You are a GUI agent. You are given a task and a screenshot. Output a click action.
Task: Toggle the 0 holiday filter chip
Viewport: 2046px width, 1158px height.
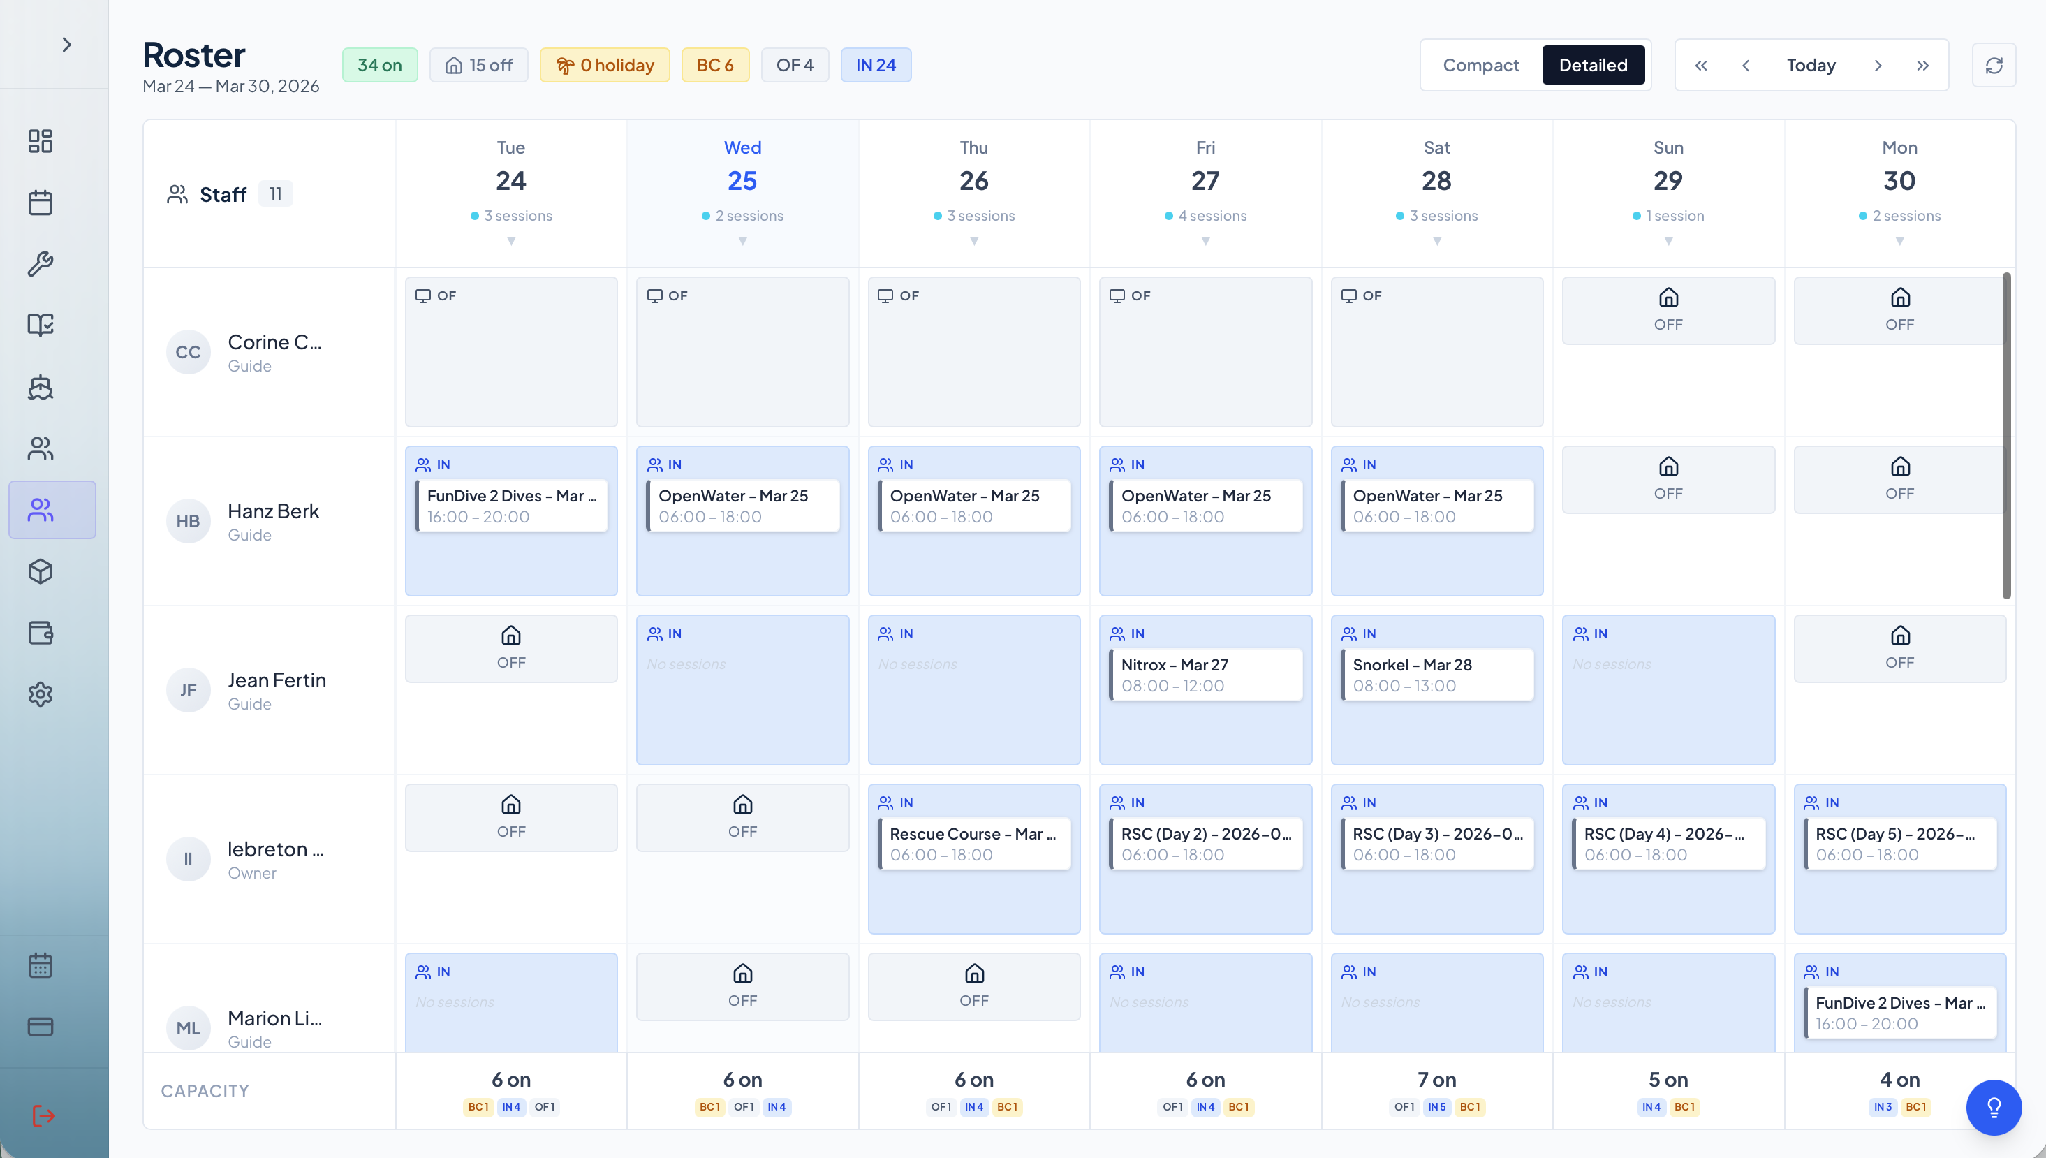(x=604, y=65)
